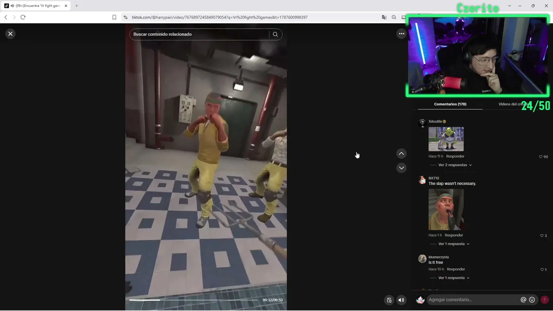Go to the next video with down arrow
Screen dimensions: 553x311
pyautogui.click(x=401, y=168)
